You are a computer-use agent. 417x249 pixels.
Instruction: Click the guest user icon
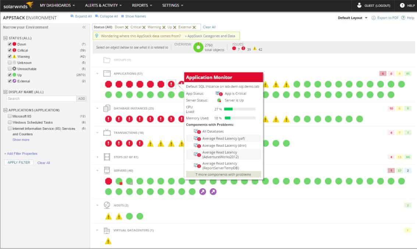point(359,5)
